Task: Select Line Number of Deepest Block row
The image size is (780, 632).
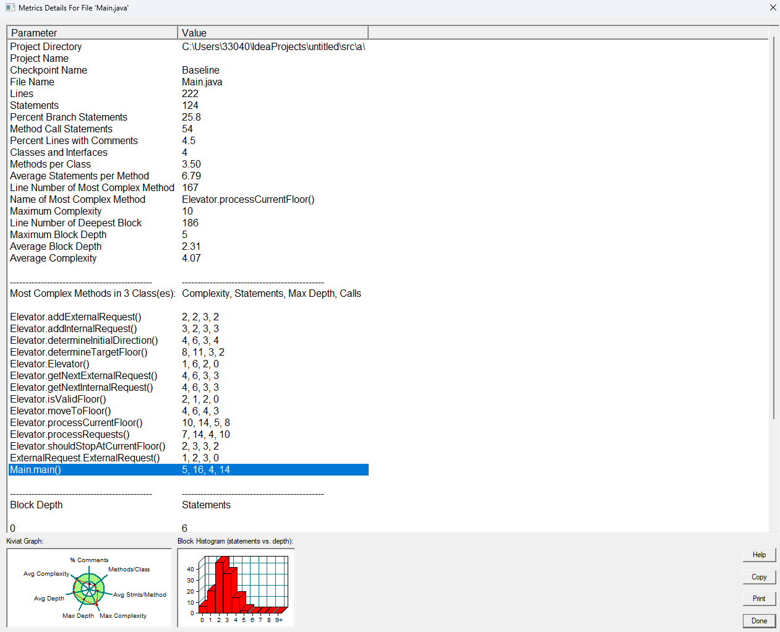Action: pyautogui.click(x=189, y=223)
